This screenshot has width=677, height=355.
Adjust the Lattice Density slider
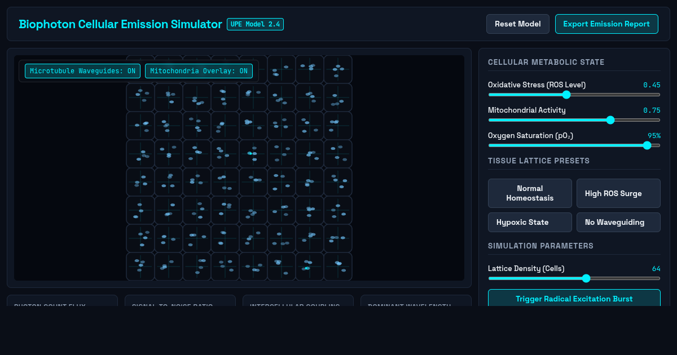[x=574, y=278]
